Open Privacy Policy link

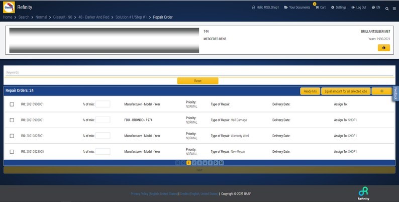[154, 194]
